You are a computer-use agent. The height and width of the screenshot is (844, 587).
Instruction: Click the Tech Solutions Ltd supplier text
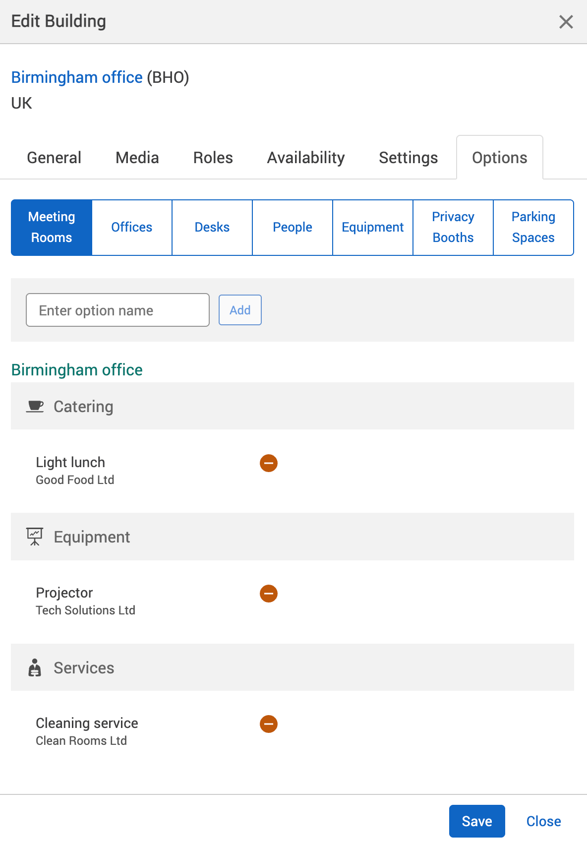pos(85,610)
